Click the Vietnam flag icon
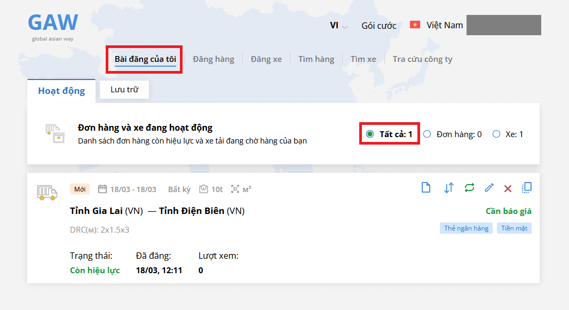The width and height of the screenshot is (569, 310). pos(415,25)
